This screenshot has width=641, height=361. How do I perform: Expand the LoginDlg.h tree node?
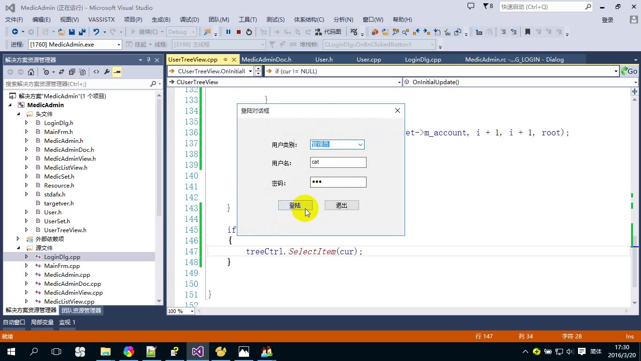point(26,123)
